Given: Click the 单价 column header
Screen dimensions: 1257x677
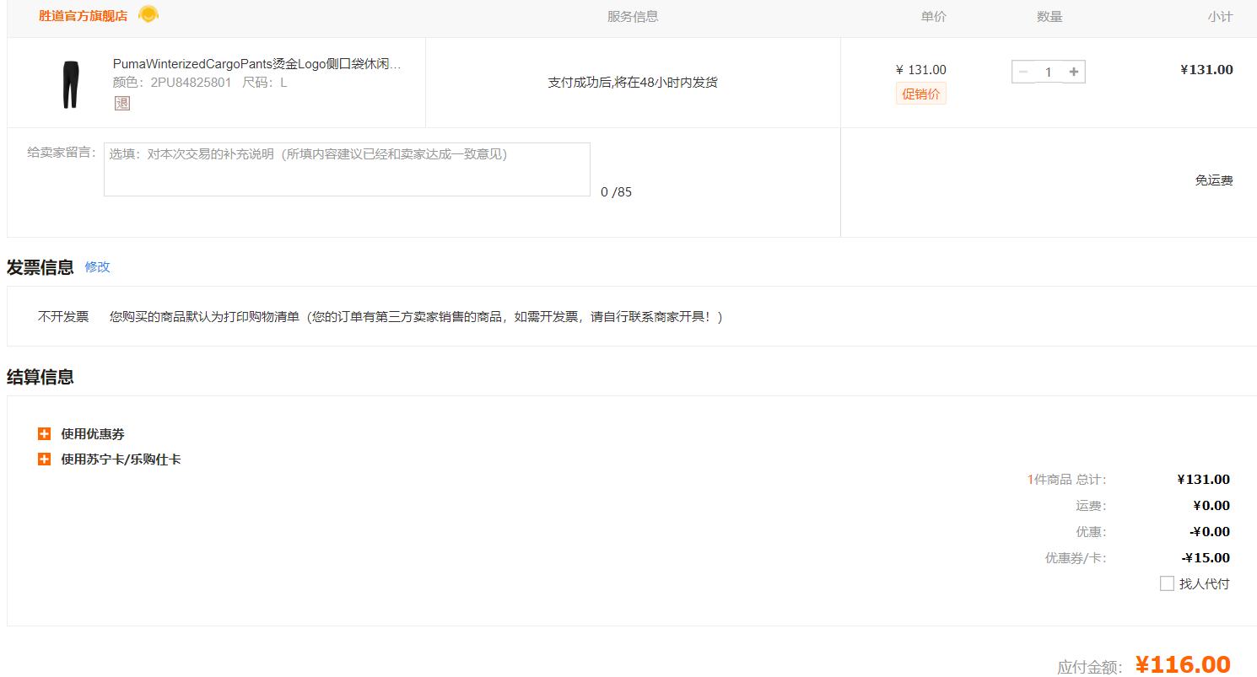Looking at the screenshot, I should [x=933, y=16].
